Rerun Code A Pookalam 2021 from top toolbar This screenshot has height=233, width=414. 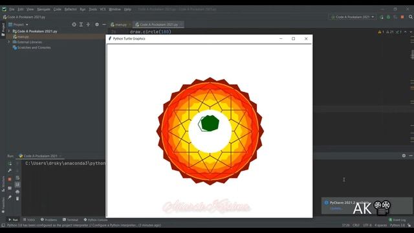pos(381,17)
